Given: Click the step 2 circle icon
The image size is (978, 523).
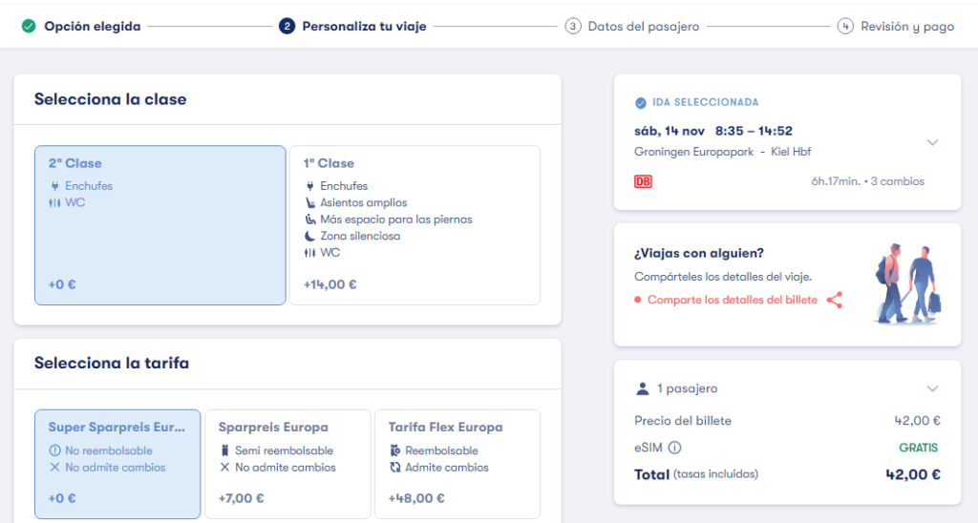Looking at the screenshot, I should tap(287, 26).
